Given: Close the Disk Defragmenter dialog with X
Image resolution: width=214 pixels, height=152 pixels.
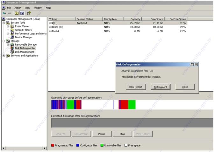Looking at the screenshot, I should click(x=196, y=64).
